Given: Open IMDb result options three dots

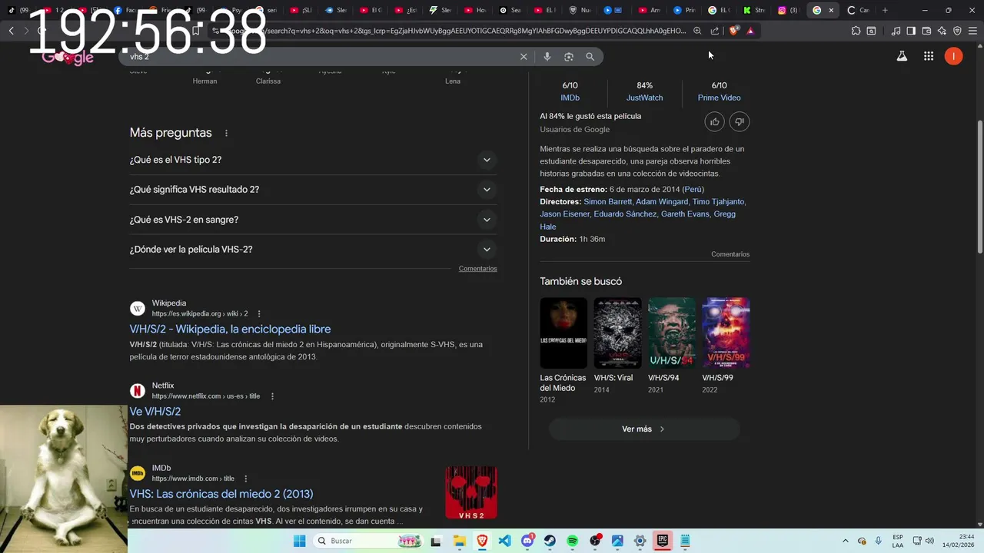Looking at the screenshot, I should pyautogui.click(x=246, y=478).
